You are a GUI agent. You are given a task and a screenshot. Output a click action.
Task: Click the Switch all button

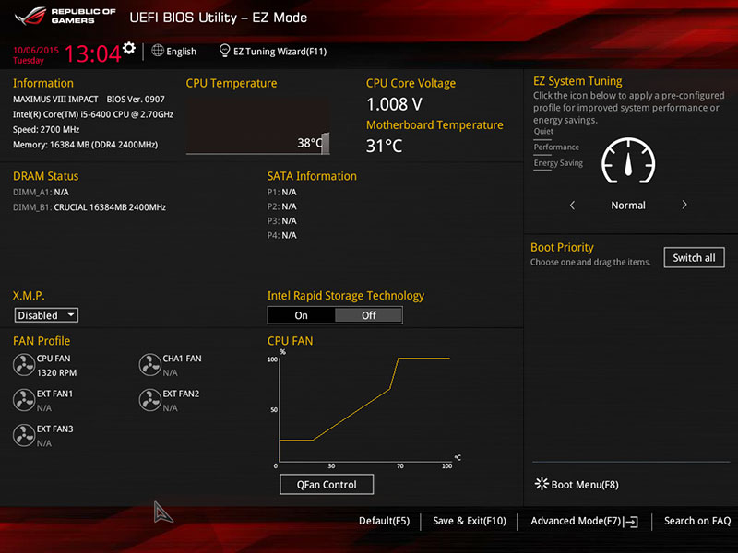point(694,258)
